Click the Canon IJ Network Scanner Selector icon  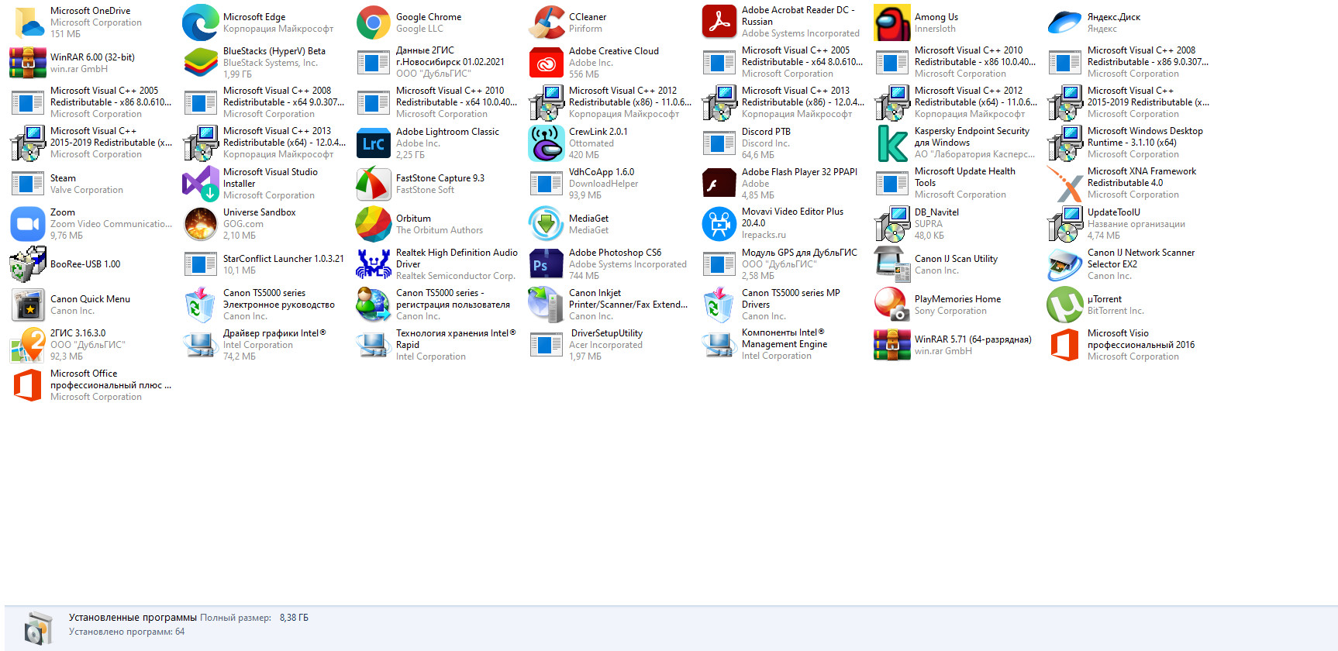point(1065,264)
